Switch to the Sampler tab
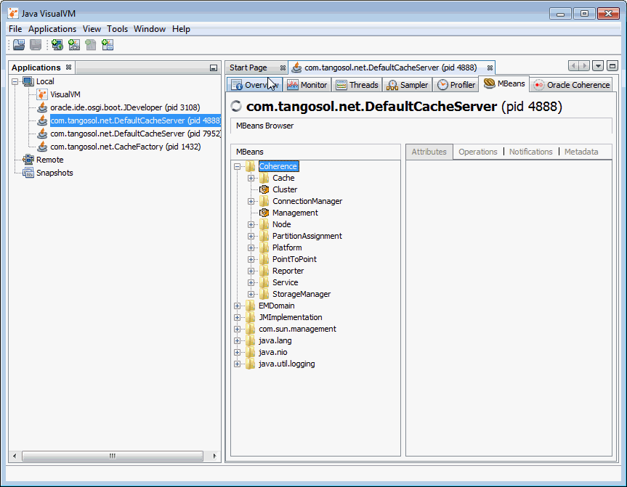 coord(408,85)
